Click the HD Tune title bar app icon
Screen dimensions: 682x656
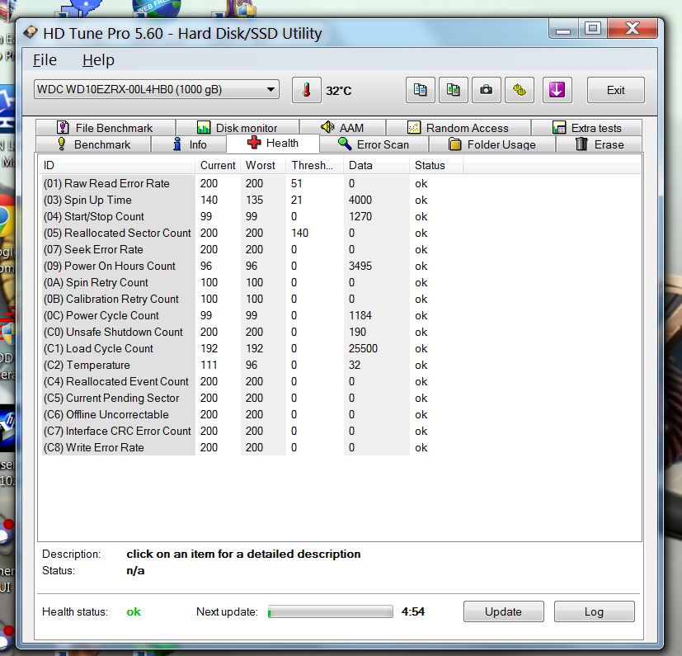[x=30, y=33]
